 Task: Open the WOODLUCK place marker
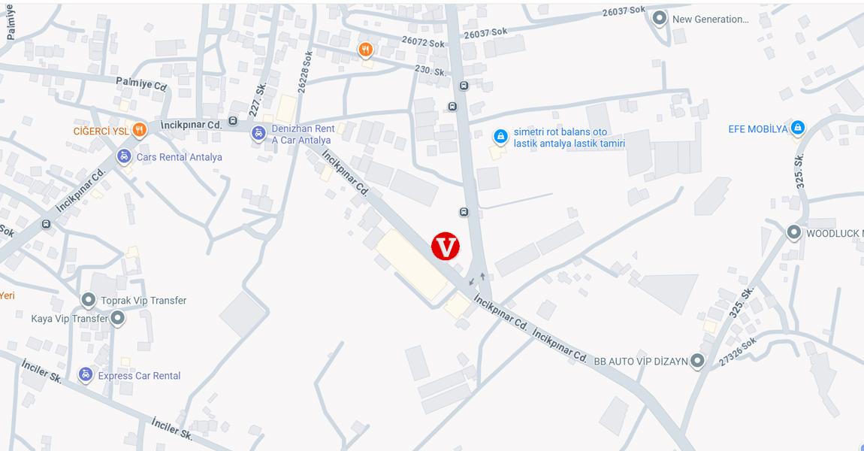(x=793, y=233)
